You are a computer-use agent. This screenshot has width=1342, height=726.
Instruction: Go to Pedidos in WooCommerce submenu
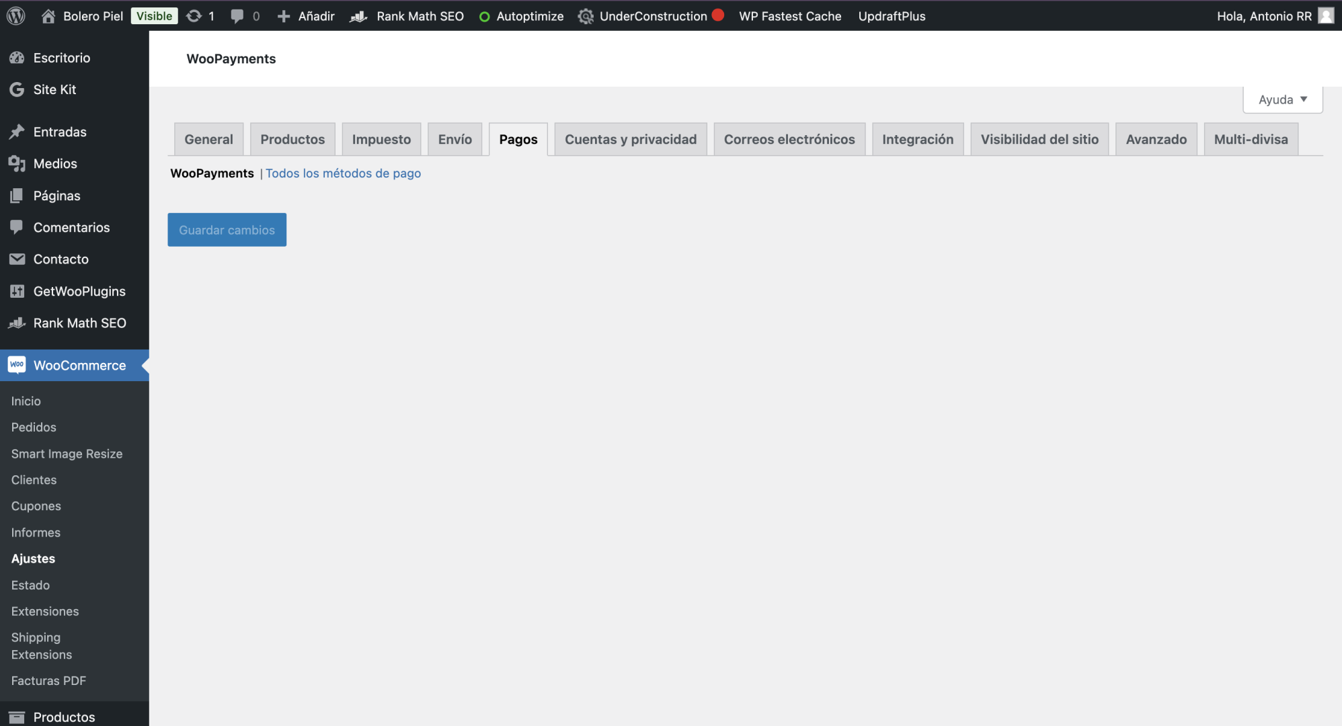click(x=34, y=428)
